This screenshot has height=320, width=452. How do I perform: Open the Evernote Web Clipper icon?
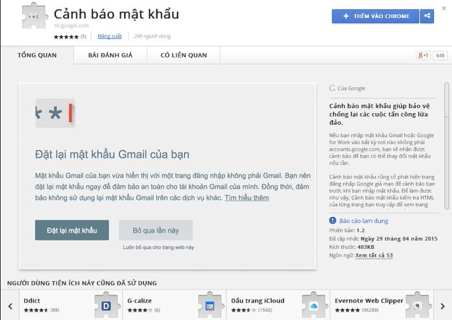click(x=417, y=305)
